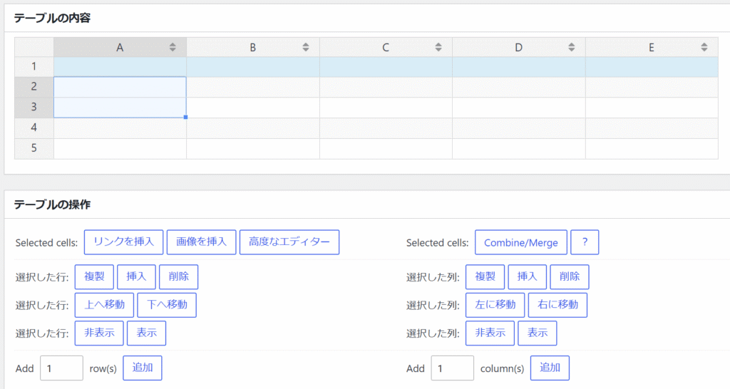Screen dimensions: 730x389
Task: Show selected columns with 表示
Action: [538, 333]
